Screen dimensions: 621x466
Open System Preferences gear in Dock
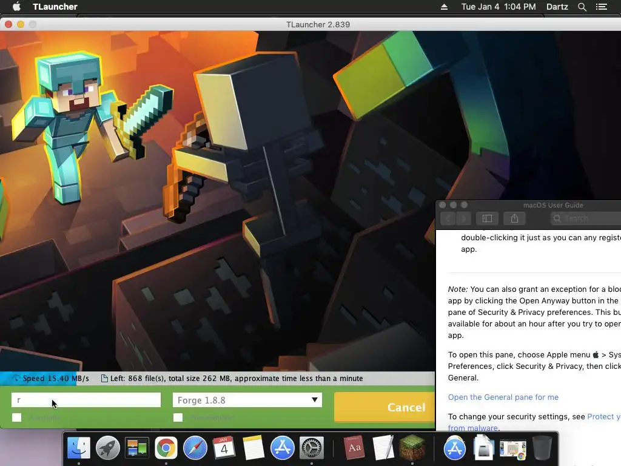311,448
